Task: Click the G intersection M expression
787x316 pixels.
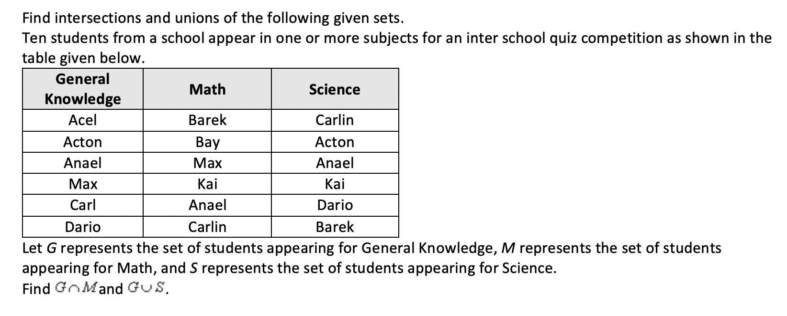Action: coord(77,288)
